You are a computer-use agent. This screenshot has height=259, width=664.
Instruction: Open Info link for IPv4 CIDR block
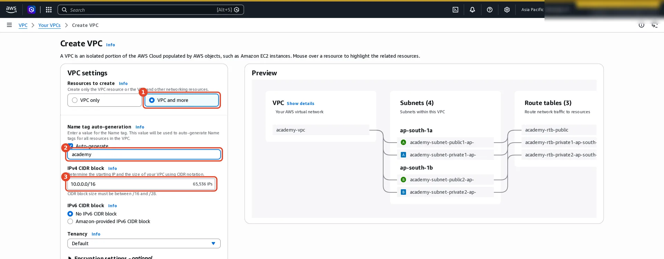point(112,169)
